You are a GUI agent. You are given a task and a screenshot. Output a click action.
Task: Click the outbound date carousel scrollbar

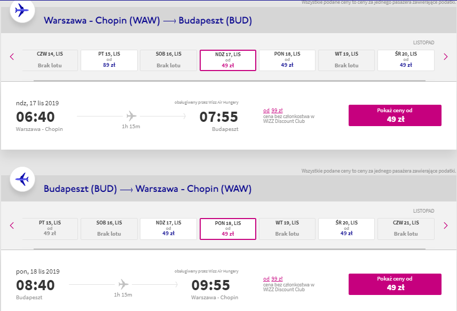pos(230,81)
